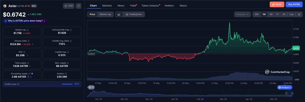Click right handle of timeline range selector
Screen dimensions: 305x102
tap(292, 93)
